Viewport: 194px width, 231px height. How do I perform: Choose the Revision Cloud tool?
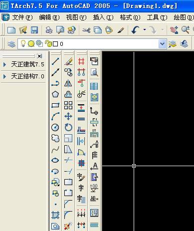coord(55,138)
